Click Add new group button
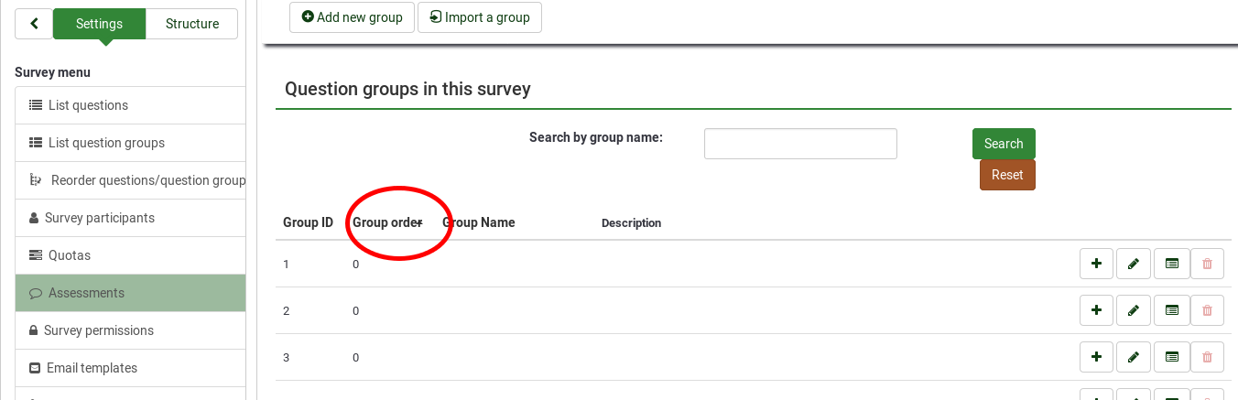 coord(352,17)
